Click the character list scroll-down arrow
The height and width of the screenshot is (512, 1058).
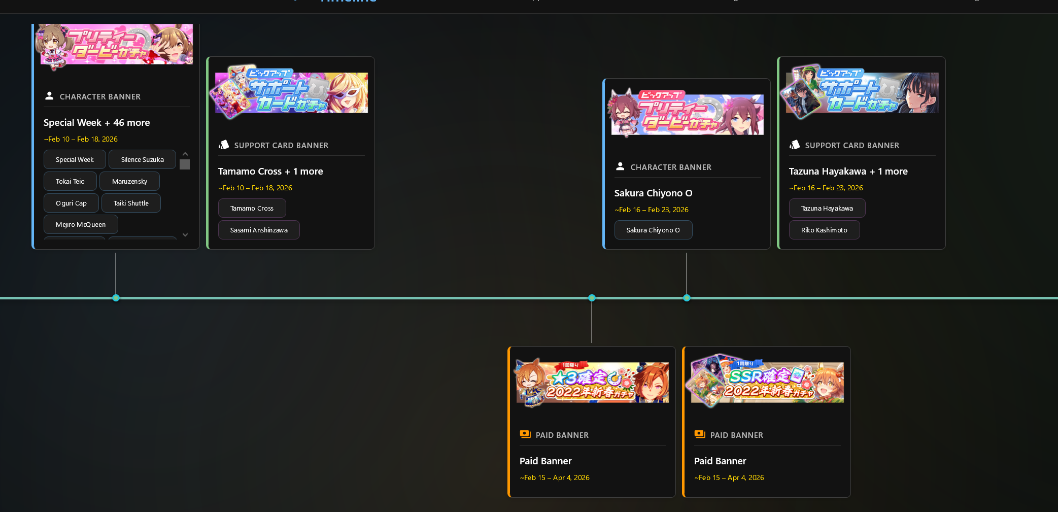coord(185,234)
